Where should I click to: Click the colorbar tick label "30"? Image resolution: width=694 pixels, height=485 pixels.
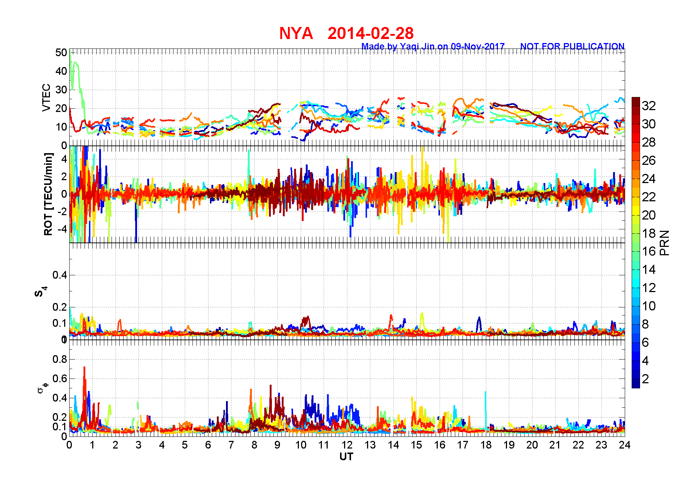[649, 124]
